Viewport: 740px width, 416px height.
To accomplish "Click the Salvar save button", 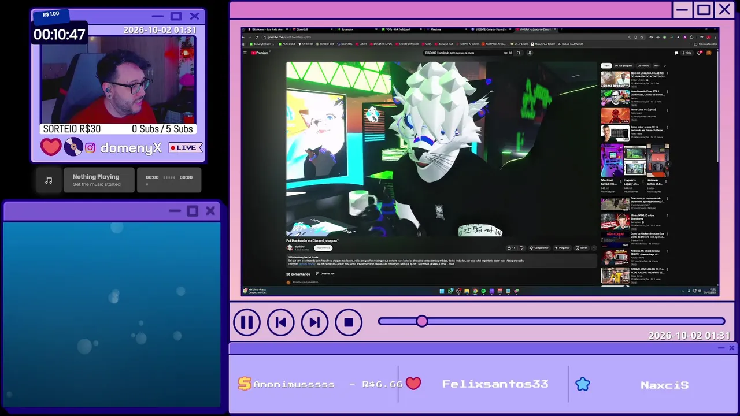I will coord(582,248).
